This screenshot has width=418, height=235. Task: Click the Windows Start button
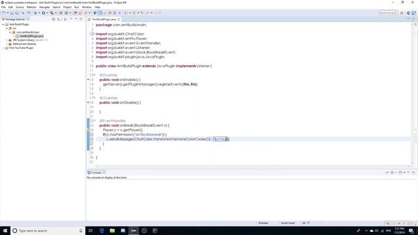click(5, 230)
